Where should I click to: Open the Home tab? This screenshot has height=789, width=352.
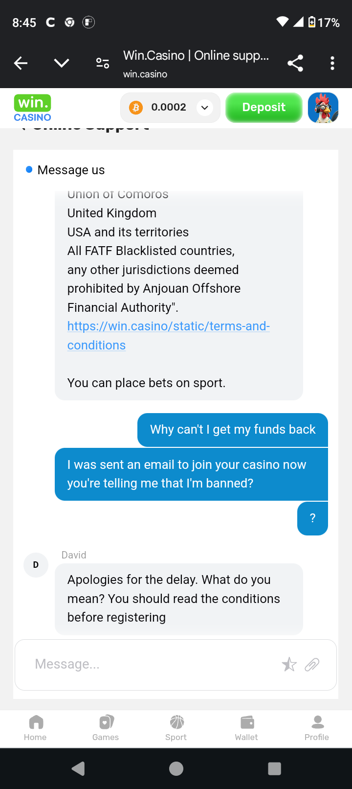pos(35,728)
